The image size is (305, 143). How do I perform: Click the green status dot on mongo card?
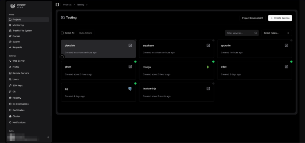point(213,62)
